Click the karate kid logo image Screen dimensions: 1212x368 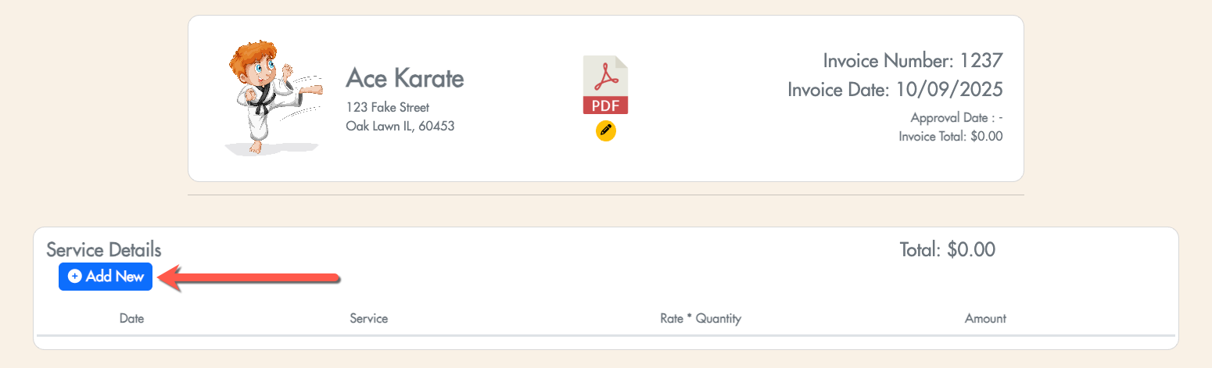point(270,98)
